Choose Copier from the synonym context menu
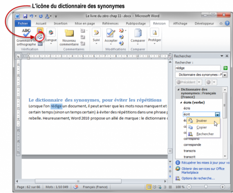The height and width of the screenshot is (193, 233). point(202,127)
